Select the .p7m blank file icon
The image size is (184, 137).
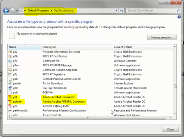coord(10,65)
